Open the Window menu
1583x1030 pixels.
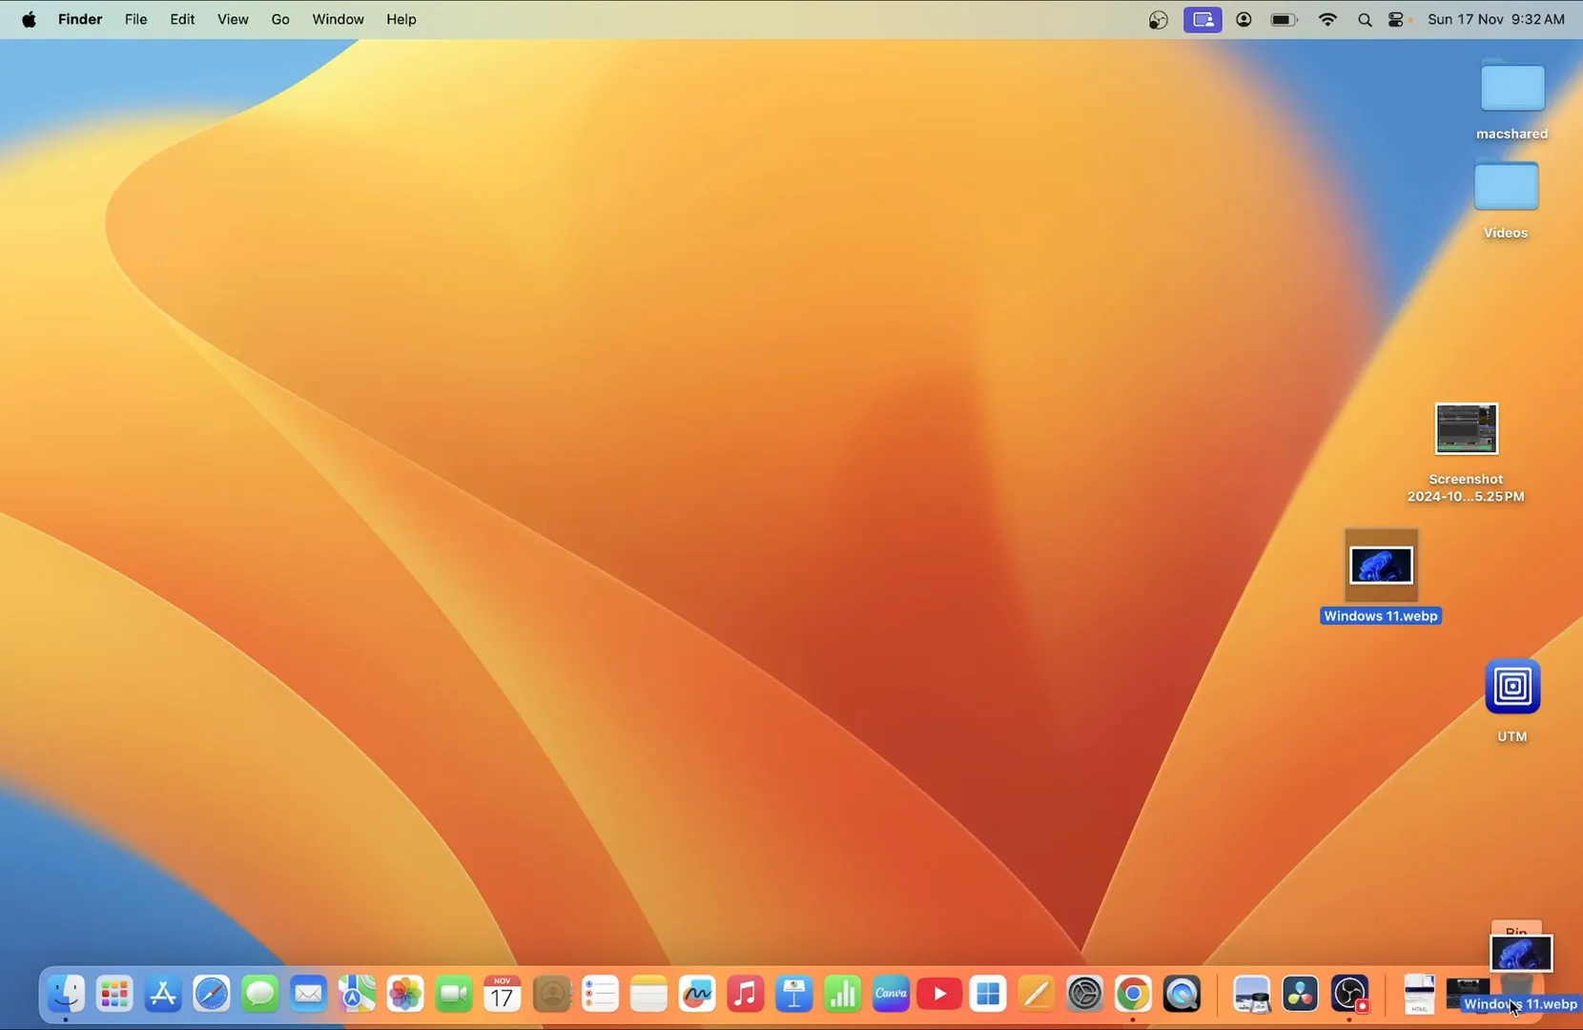pyautogui.click(x=338, y=19)
